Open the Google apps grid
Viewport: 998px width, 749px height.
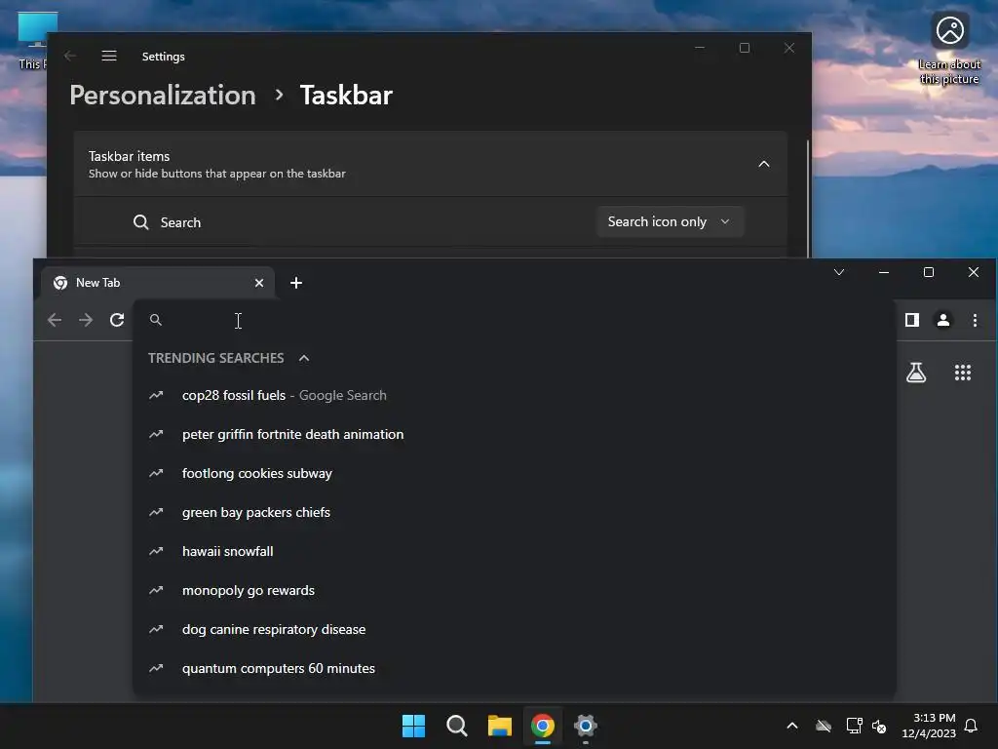963,373
